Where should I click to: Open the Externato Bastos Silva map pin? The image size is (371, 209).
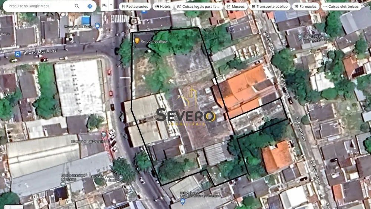pos(104,135)
